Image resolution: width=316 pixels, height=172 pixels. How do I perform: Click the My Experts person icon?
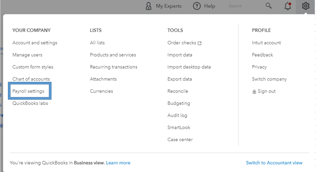click(x=148, y=6)
